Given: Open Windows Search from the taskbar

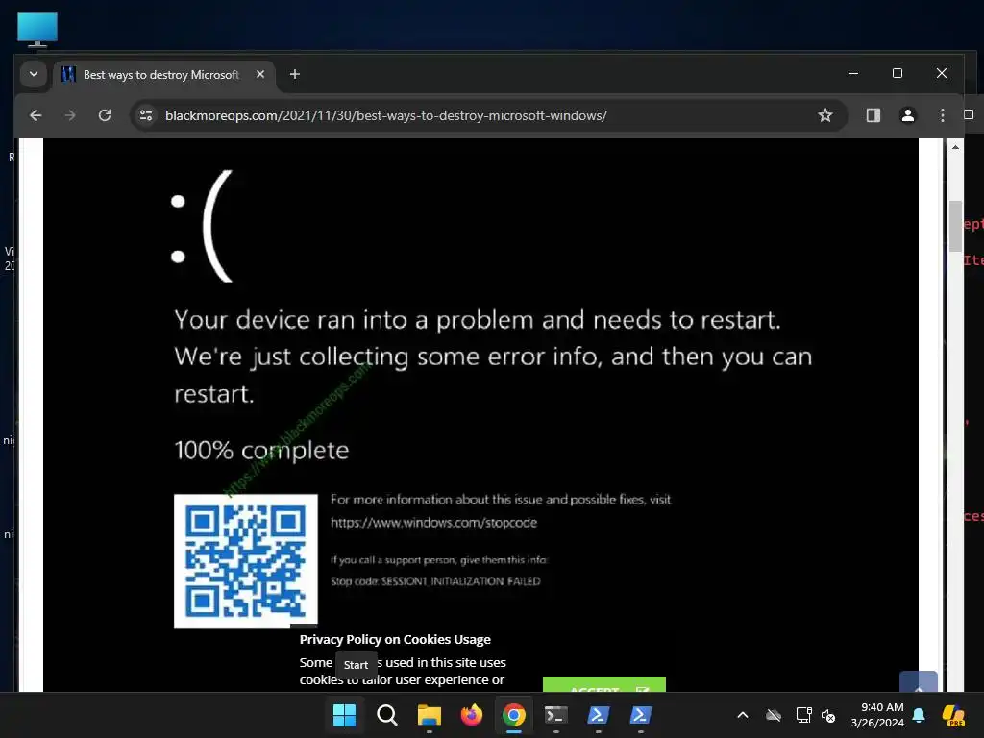Looking at the screenshot, I should click(386, 715).
